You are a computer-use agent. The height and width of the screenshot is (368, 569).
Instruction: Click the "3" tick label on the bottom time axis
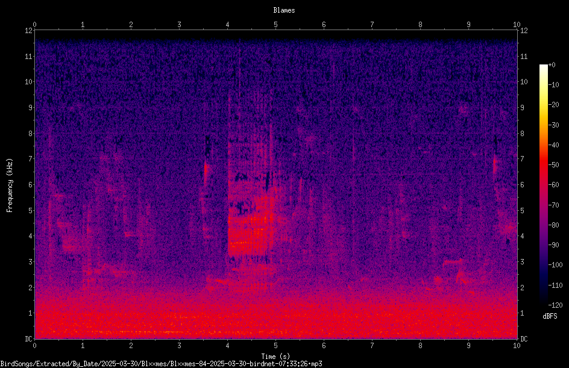click(179, 346)
